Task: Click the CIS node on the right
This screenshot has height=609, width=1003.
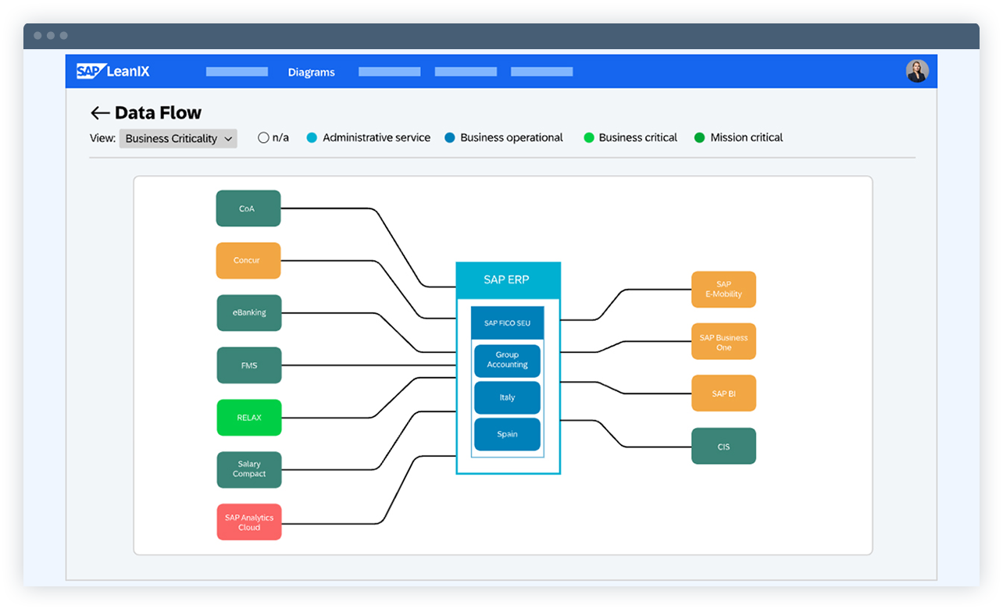Action: pyautogui.click(x=723, y=446)
